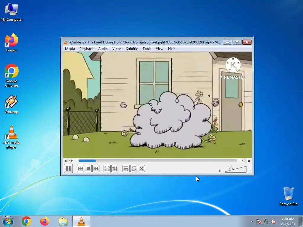The width and height of the screenshot is (303, 227).
Task: Click total duration label 15:30
Action: pyautogui.click(x=246, y=161)
